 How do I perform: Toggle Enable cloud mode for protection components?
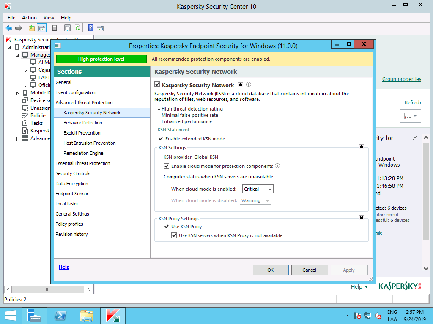(x=166, y=166)
